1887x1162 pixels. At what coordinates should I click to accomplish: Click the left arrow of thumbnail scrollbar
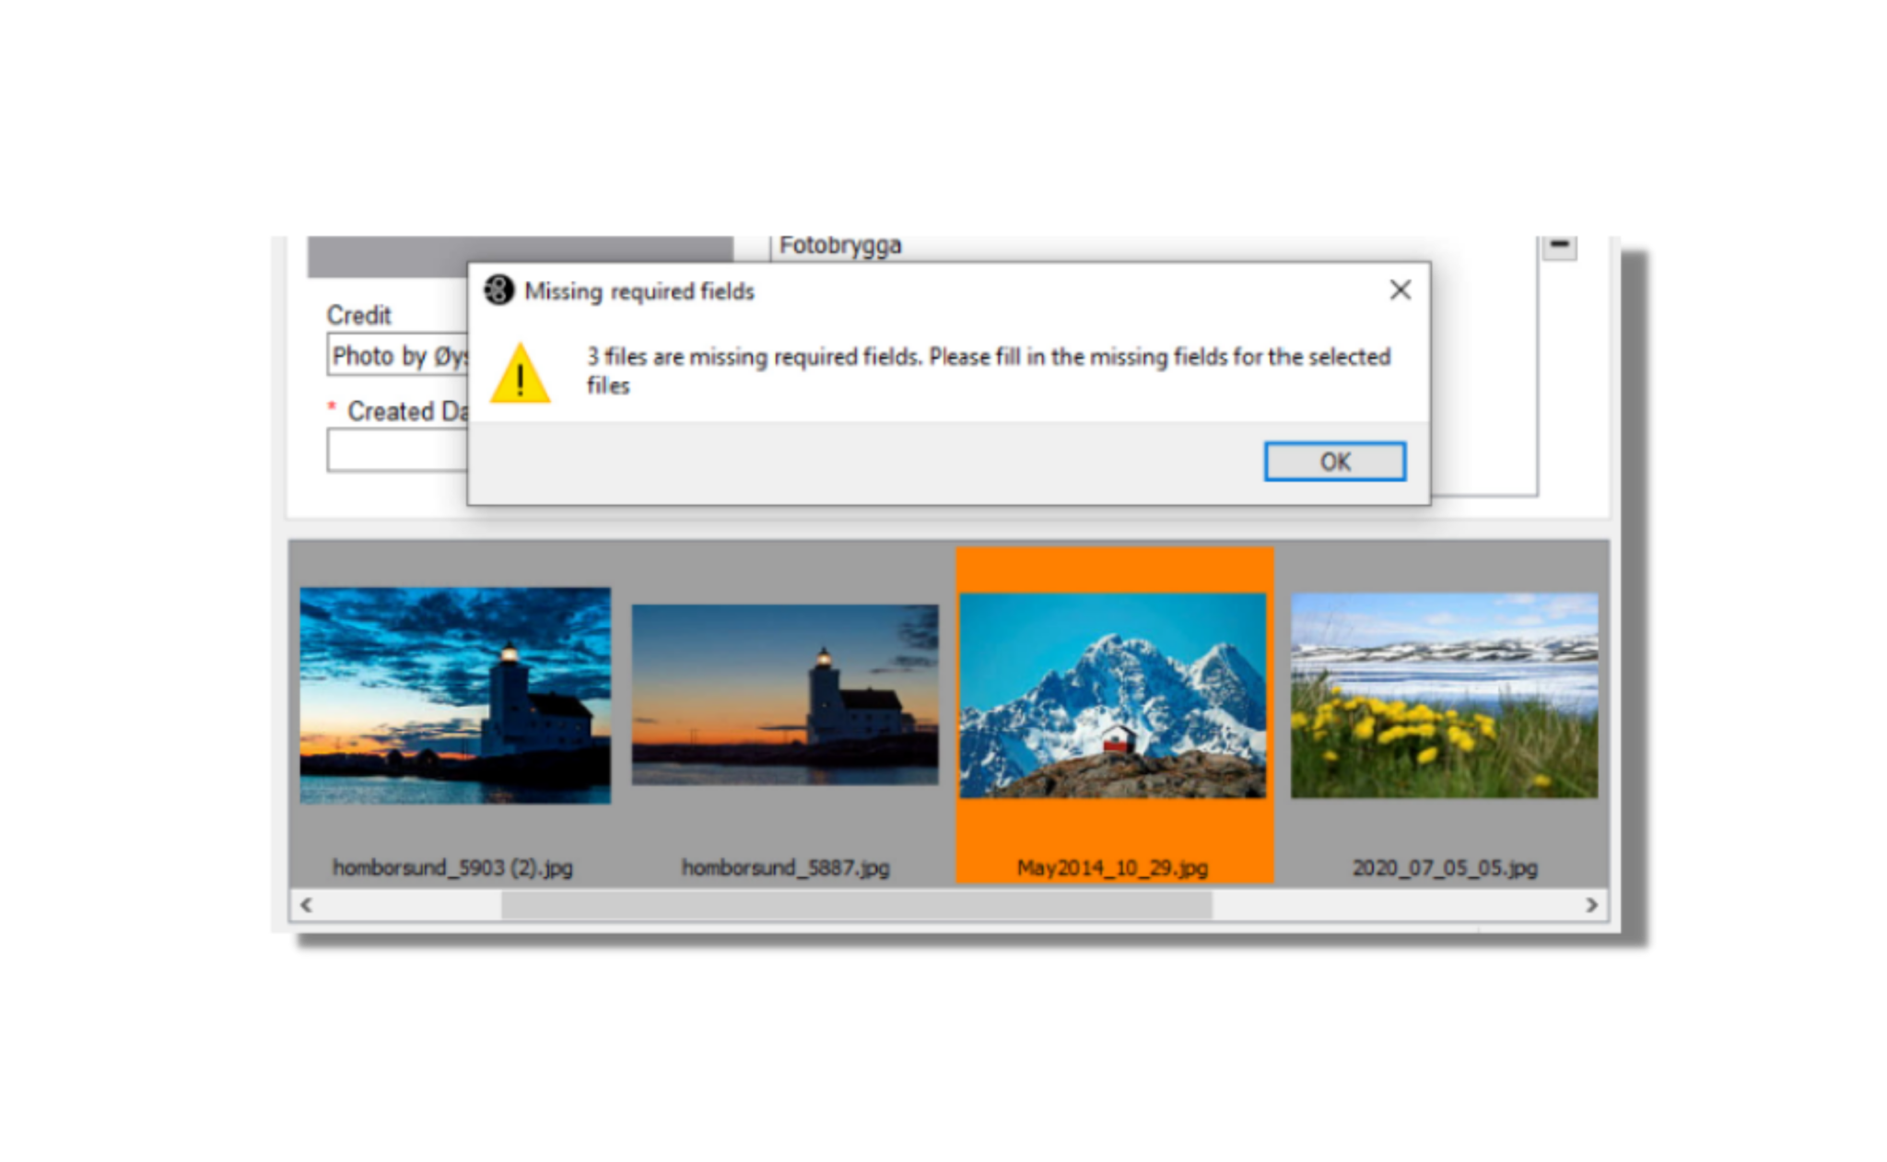point(306,905)
